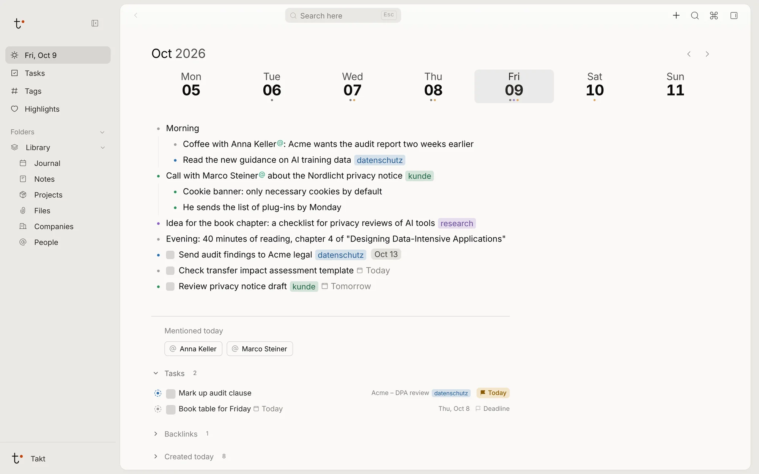This screenshot has height=474, width=759.
Task: Open Takt workspace at sidebar bottom
Action: pos(29,458)
